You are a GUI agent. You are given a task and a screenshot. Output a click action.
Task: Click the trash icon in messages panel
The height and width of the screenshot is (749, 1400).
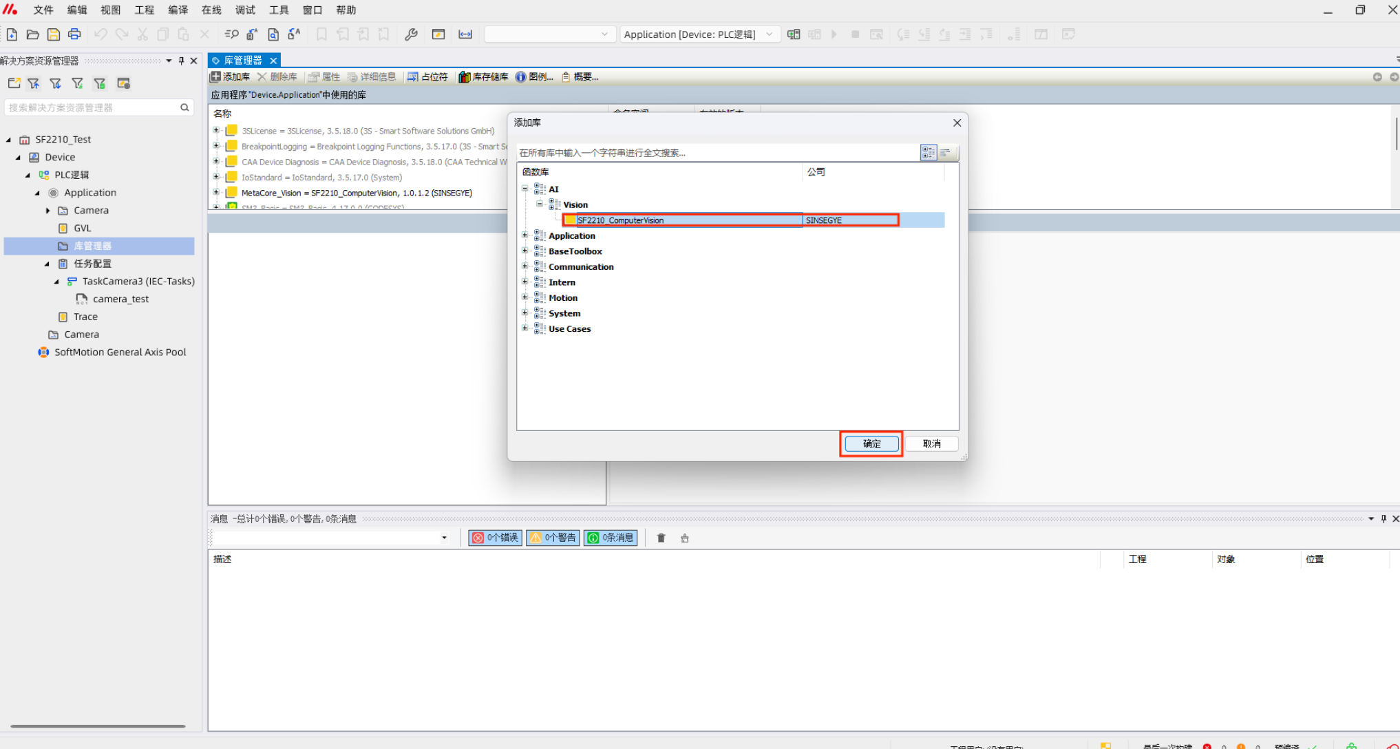pyautogui.click(x=661, y=538)
